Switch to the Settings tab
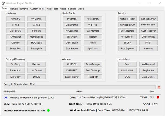 pos(72,9)
